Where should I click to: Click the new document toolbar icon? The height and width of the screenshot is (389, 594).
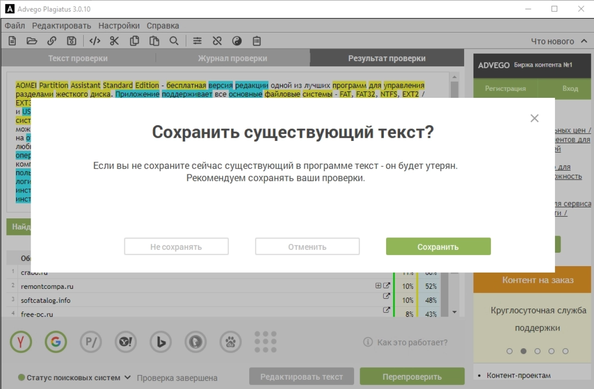[x=13, y=41]
